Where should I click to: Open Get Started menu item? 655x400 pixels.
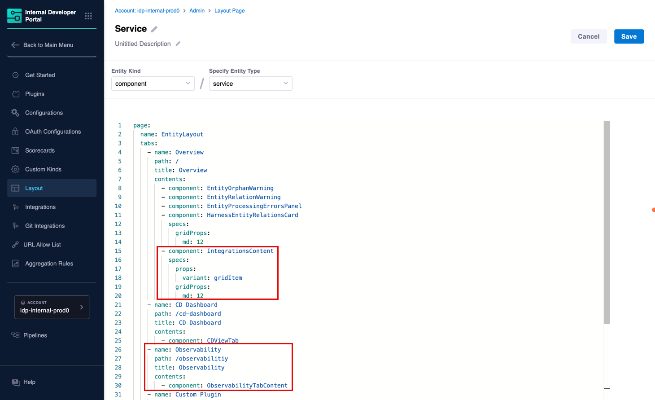coord(52,75)
